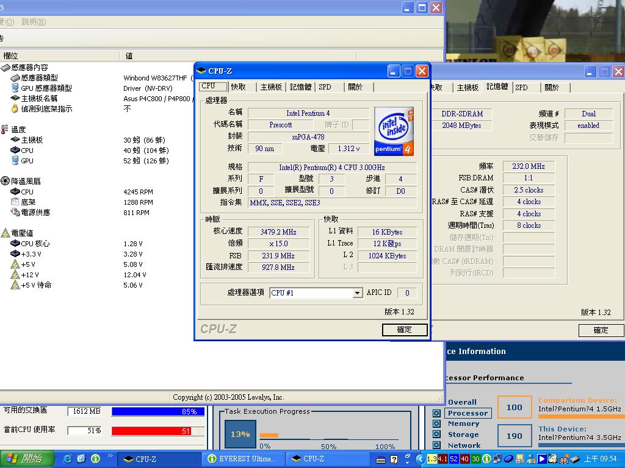The image size is (625, 468).
Task: Open the 說明(H) menu in EVEREST
Action: click(x=34, y=22)
